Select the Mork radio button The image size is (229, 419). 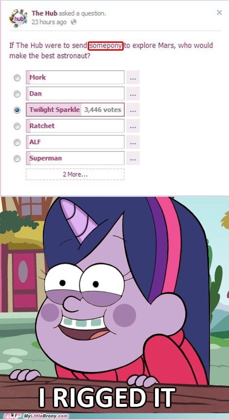(17, 78)
